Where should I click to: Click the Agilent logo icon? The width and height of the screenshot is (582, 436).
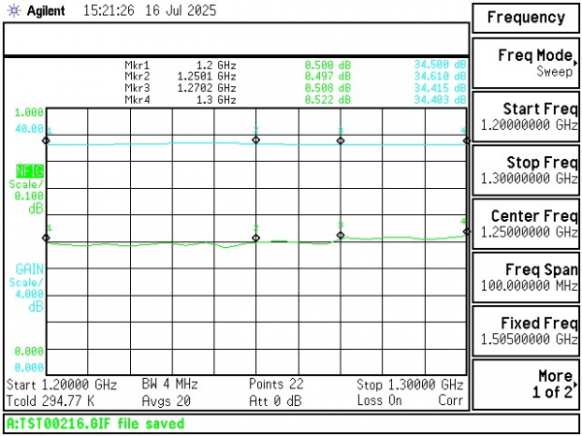click(15, 11)
